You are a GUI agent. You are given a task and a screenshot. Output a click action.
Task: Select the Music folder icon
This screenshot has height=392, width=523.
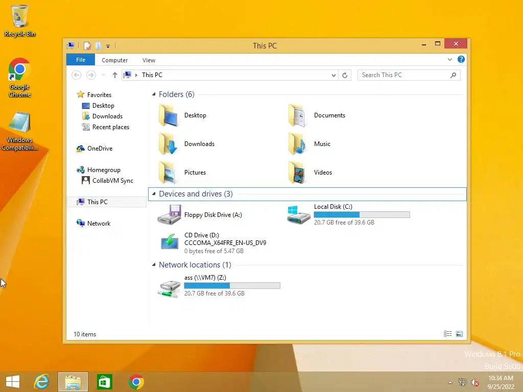click(297, 143)
